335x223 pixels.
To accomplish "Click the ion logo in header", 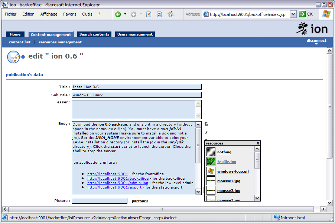I will (312, 29).
